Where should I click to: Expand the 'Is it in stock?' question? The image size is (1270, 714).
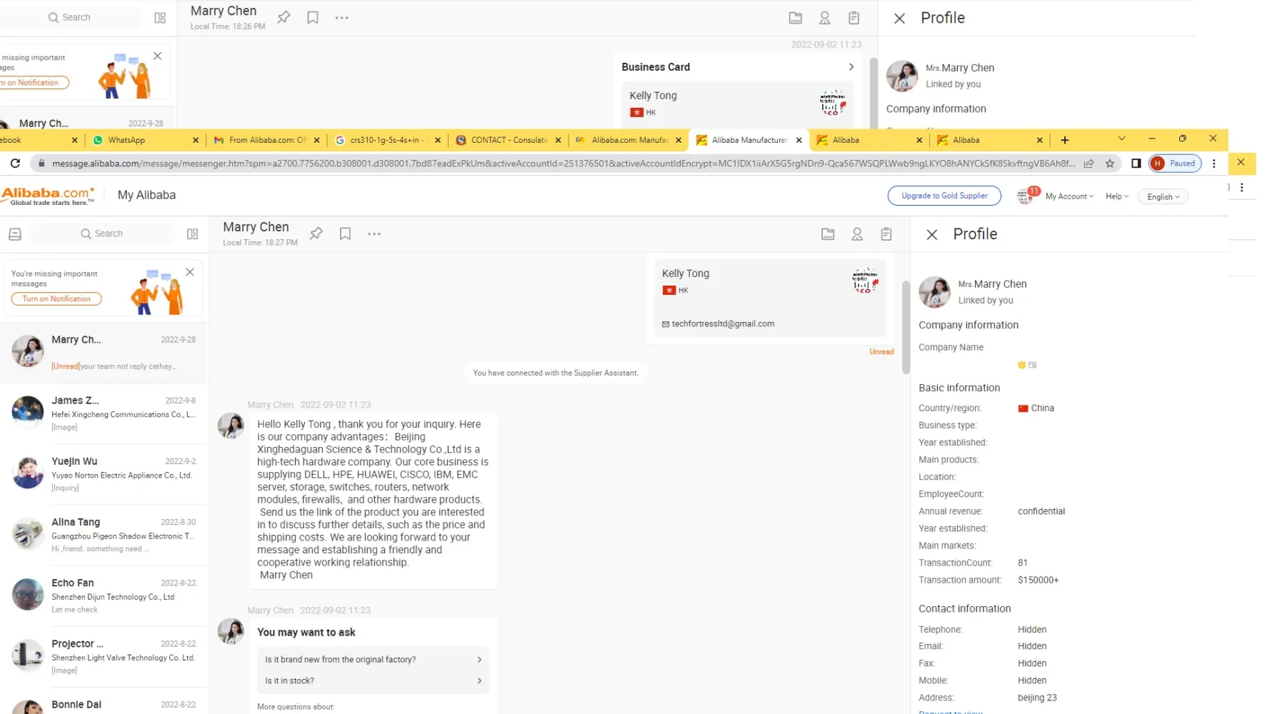374,681
